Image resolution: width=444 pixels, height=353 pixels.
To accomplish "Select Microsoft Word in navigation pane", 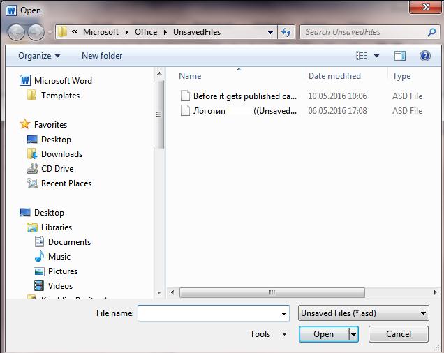I will tap(63, 81).
